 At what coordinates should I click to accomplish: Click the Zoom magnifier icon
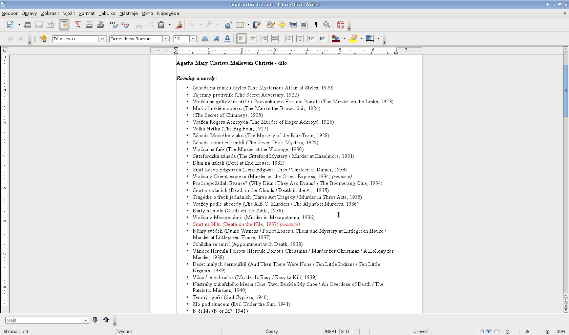pos(326,25)
